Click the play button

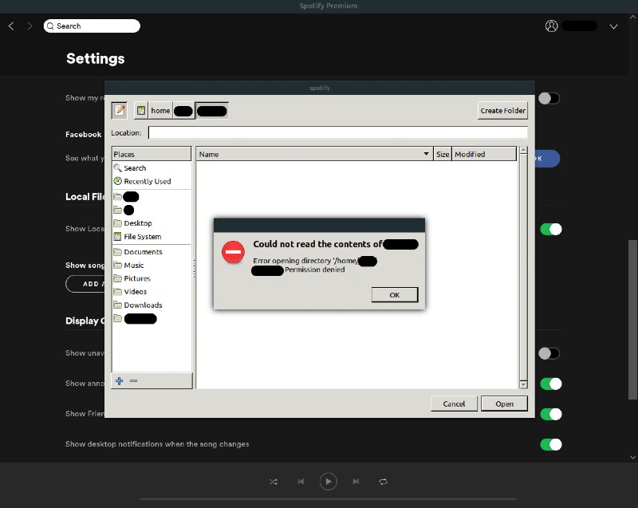pyautogui.click(x=329, y=482)
